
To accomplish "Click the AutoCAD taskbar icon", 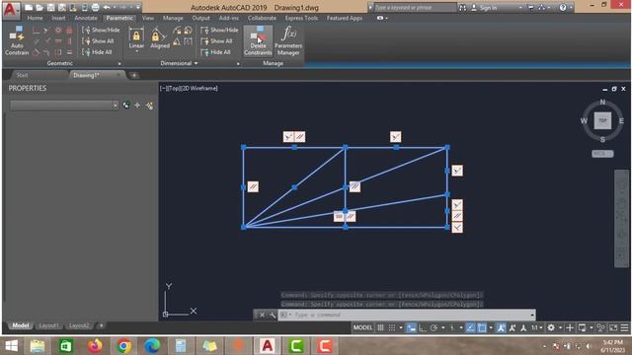I will (x=268, y=345).
